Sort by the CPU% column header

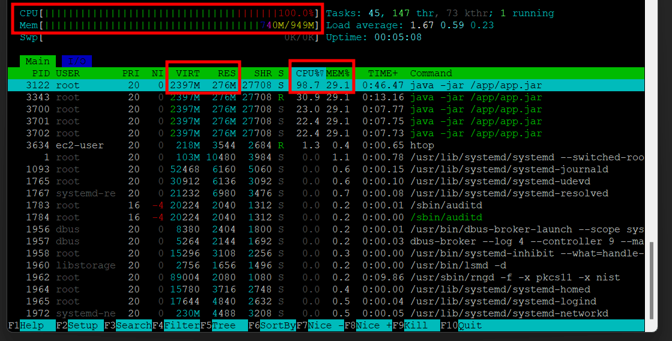coord(308,73)
